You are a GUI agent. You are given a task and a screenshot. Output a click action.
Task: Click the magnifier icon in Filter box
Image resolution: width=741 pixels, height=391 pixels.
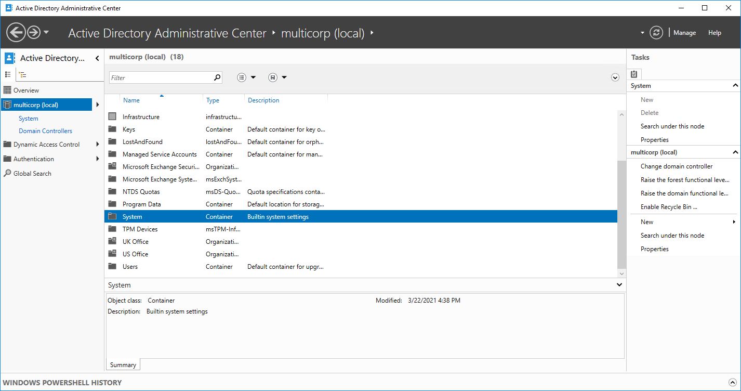[x=217, y=77]
